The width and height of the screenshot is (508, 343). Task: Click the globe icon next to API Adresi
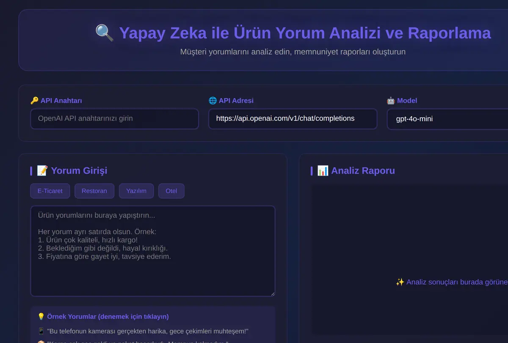tap(213, 101)
